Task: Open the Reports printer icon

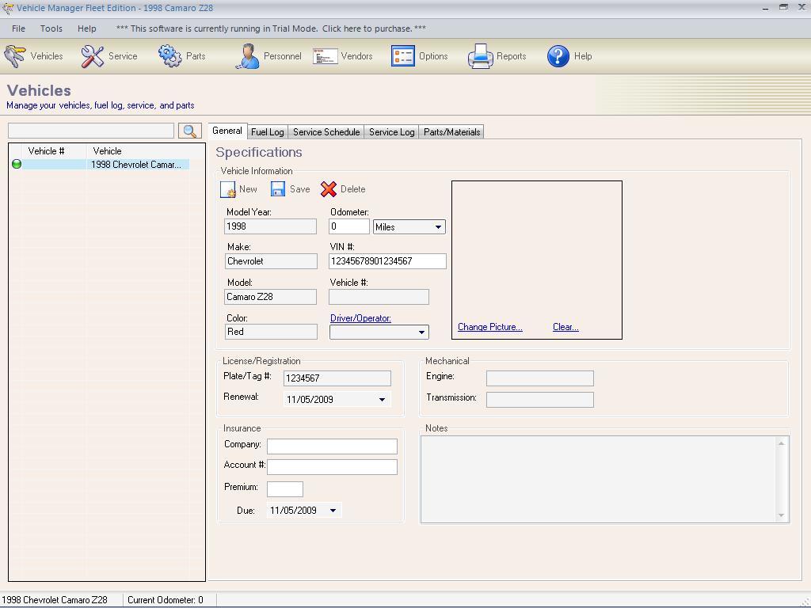Action: click(478, 55)
